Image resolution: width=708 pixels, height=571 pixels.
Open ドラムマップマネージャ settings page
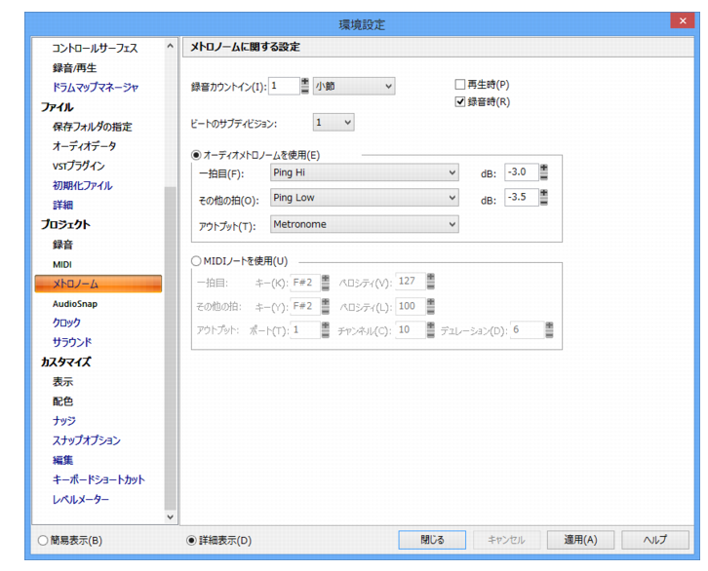[x=96, y=88]
